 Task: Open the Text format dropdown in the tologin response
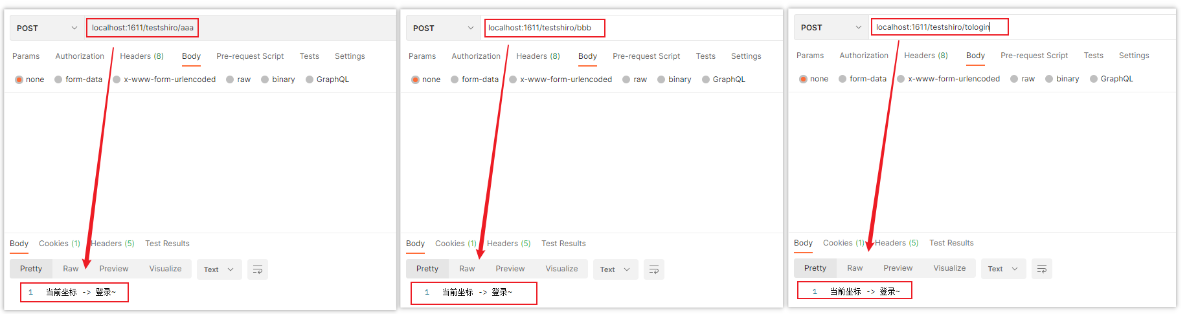1003,269
